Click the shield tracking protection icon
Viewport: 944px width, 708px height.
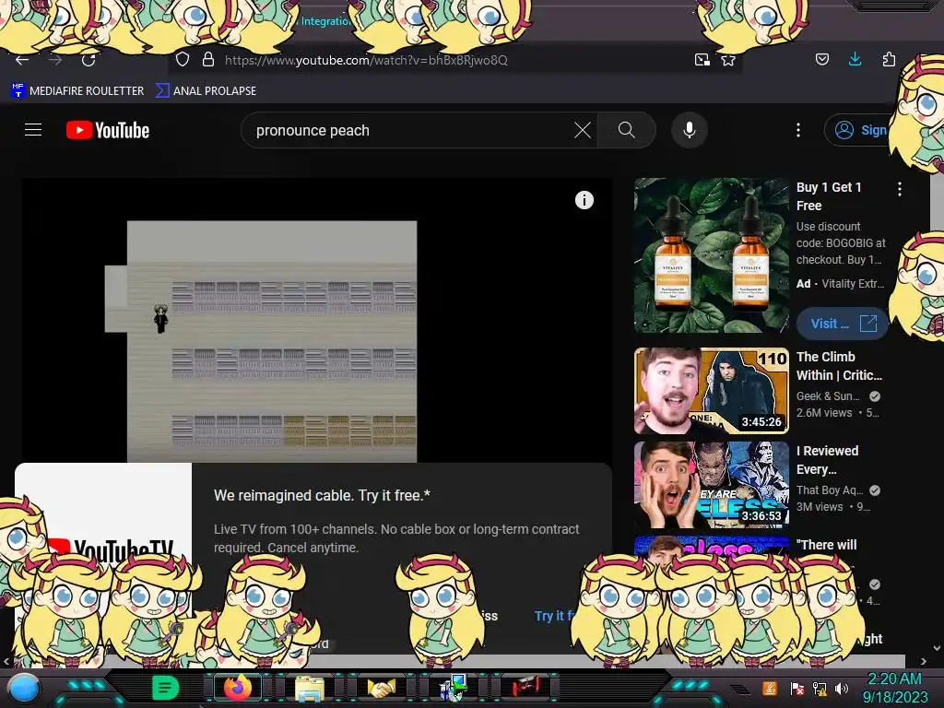click(183, 59)
